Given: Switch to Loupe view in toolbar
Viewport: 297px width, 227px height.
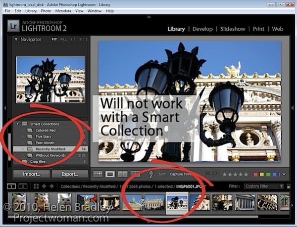Looking at the screenshot, I should (110, 174).
